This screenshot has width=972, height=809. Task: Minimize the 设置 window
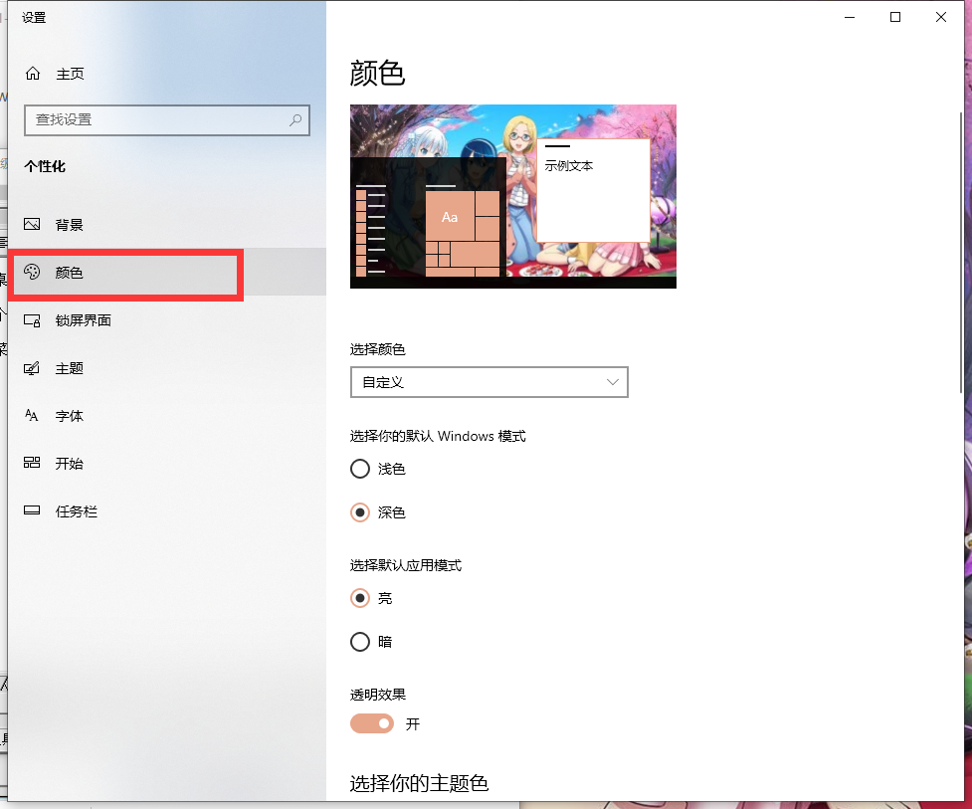(x=850, y=17)
